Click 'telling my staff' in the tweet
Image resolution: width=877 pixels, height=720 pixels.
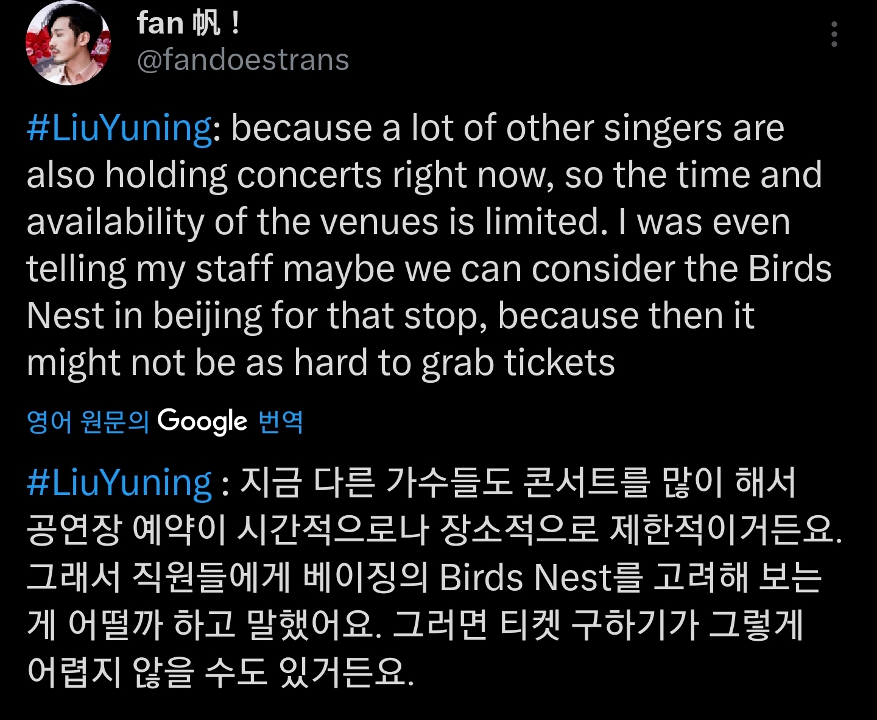[x=150, y=269]
